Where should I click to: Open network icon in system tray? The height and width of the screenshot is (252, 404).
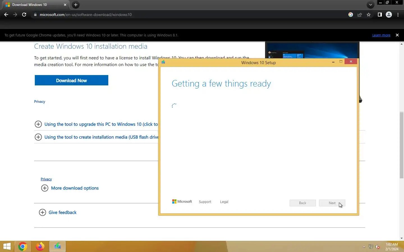click(371, 247)
